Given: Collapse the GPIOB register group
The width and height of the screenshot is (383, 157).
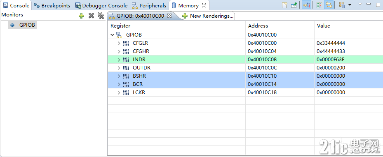Looking at the screenshot, I should point(112,35).
